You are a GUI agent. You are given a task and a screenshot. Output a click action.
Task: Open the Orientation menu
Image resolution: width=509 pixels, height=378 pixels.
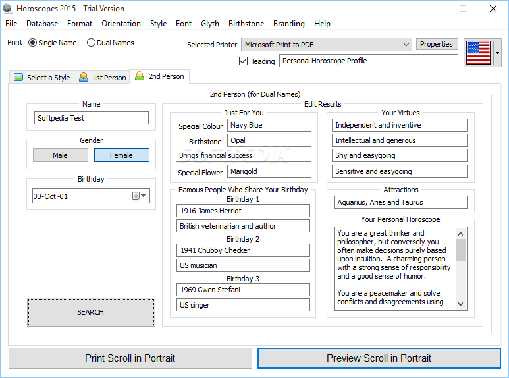coord(121,24)
